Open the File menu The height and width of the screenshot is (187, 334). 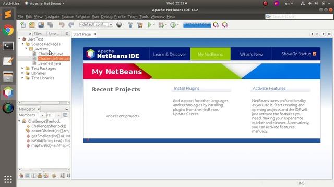(20, 17)
